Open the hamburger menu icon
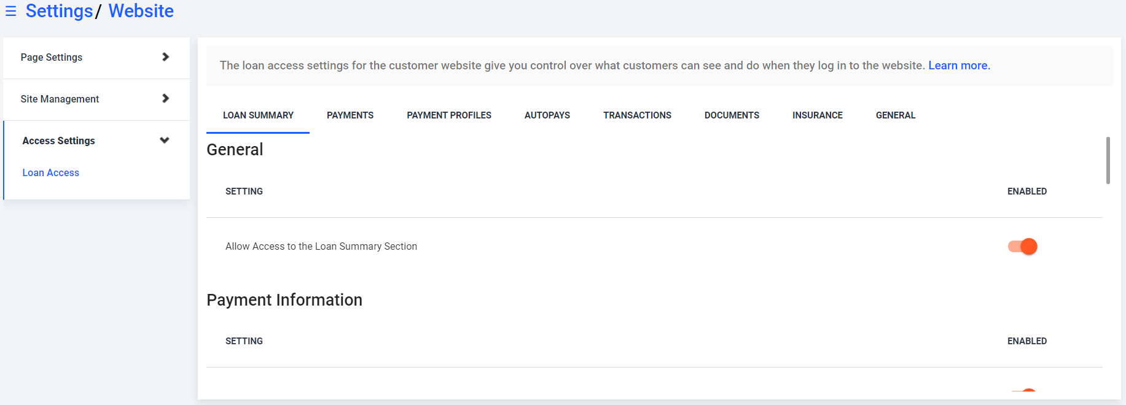This screenshot has width=1126, height=405. click(x=10, y=11)
